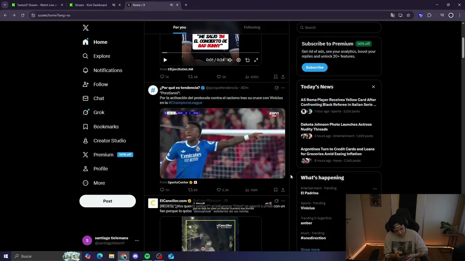
Task: Repost the post with 48 reposts
Action: coord(193,77)
